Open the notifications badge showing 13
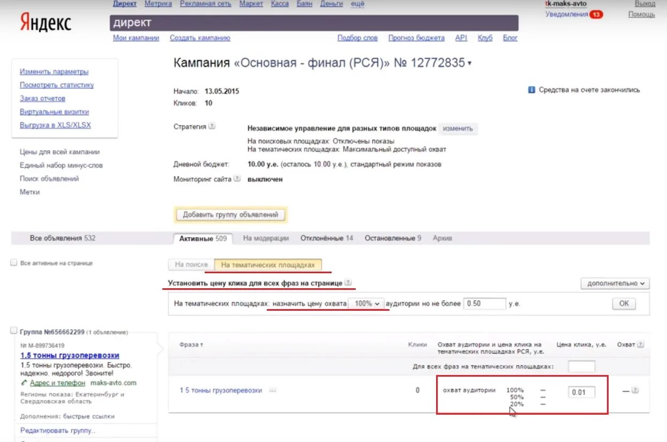Screen dimensions: 667x442 [596, 15]
